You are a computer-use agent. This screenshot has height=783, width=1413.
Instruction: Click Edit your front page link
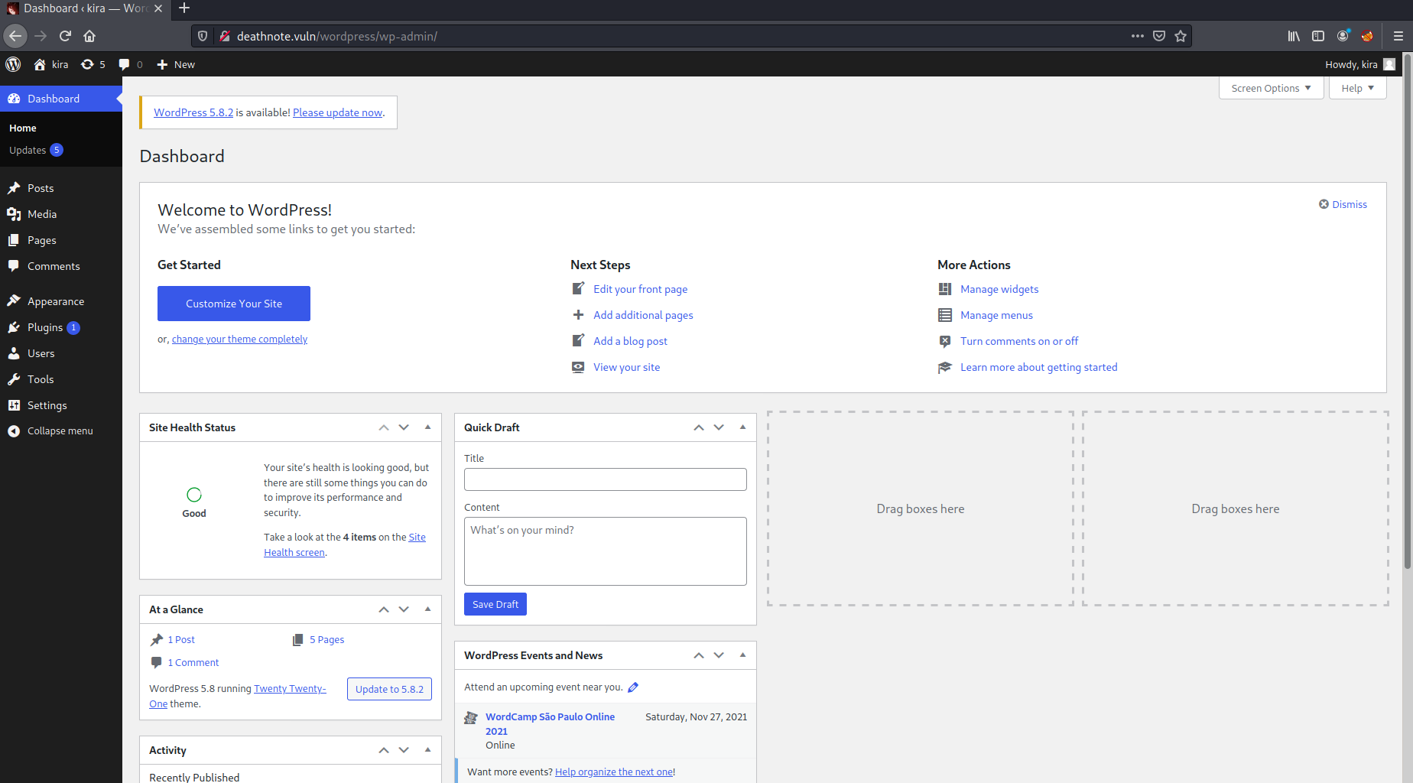[640, 289]
